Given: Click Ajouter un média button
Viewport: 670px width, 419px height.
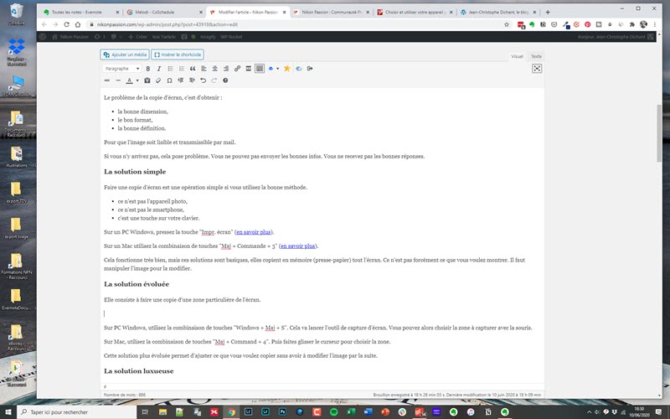Looking at the screenshot, I should [x=125, y=54].
